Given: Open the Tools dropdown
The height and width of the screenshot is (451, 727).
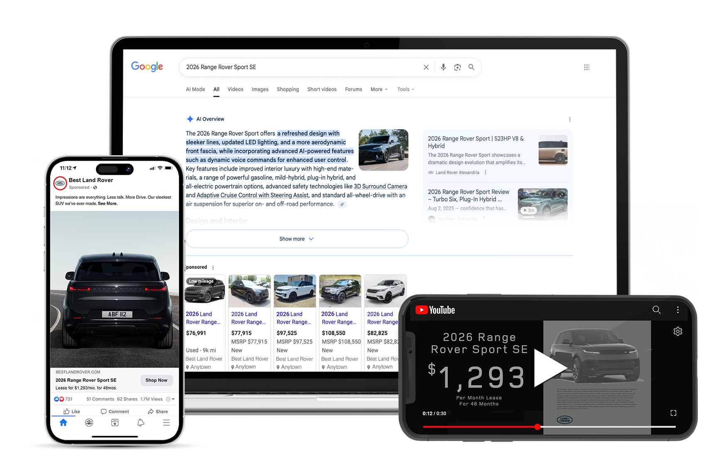Looking at the screenshot, I should coord(405,89).
